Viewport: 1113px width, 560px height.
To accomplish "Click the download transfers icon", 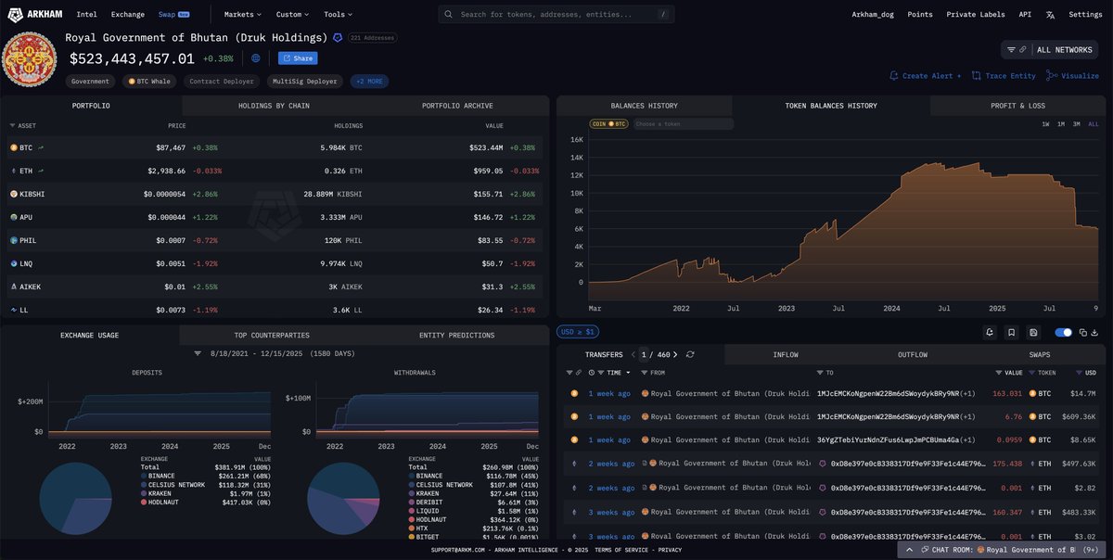I will pyautogui.click(x=1095, y=332).
